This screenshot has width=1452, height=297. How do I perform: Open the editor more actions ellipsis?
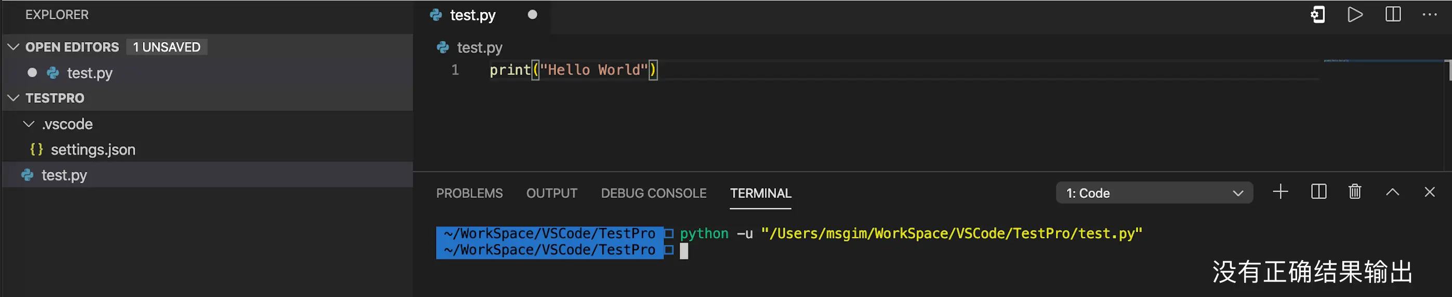point(1430,15)
